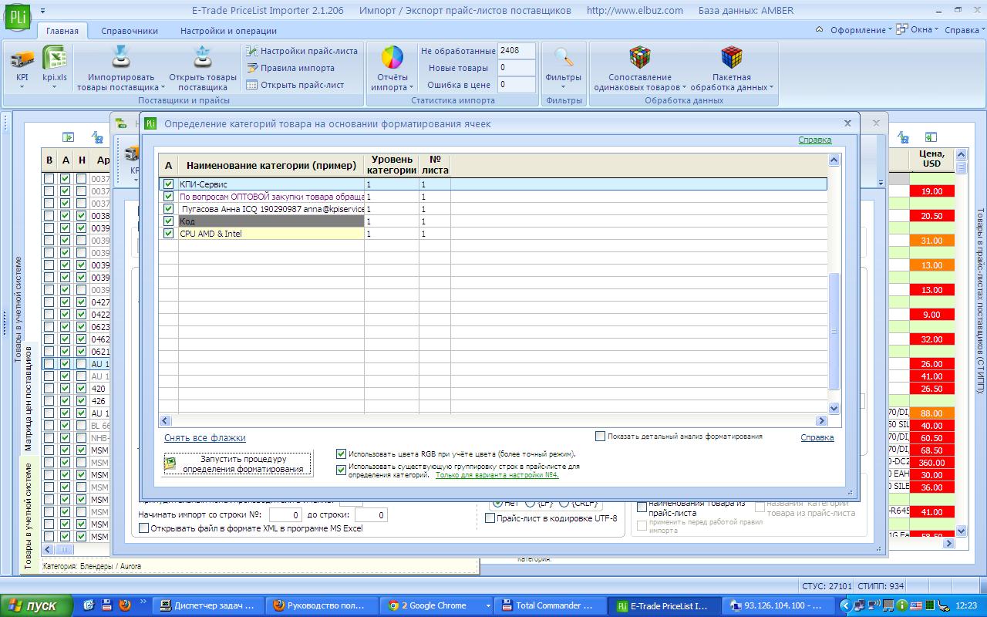Open the kpi.xls price-list file icon
The width and height of the screenshot is (987, 617).
coord(54,58)
